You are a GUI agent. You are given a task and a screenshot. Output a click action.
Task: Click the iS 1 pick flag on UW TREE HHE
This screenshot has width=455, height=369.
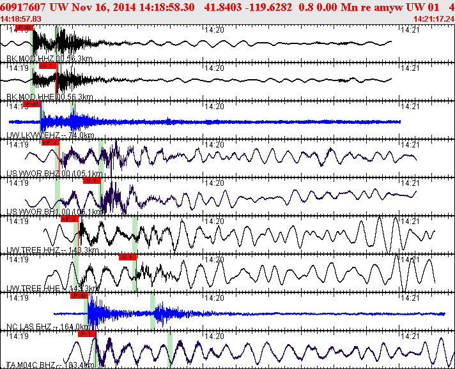click(x=128, y=257)
